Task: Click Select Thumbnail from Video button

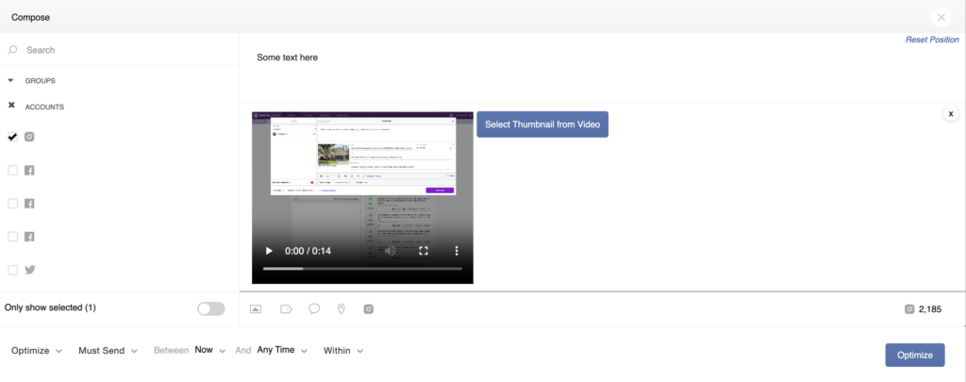Action: pyautogui.click(x=542, y=125)
